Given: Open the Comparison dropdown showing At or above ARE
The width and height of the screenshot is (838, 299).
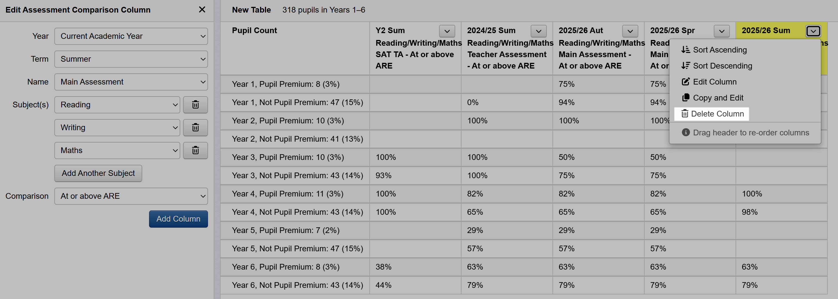Looking at the screenshot, I should click(x=131, y=196).
